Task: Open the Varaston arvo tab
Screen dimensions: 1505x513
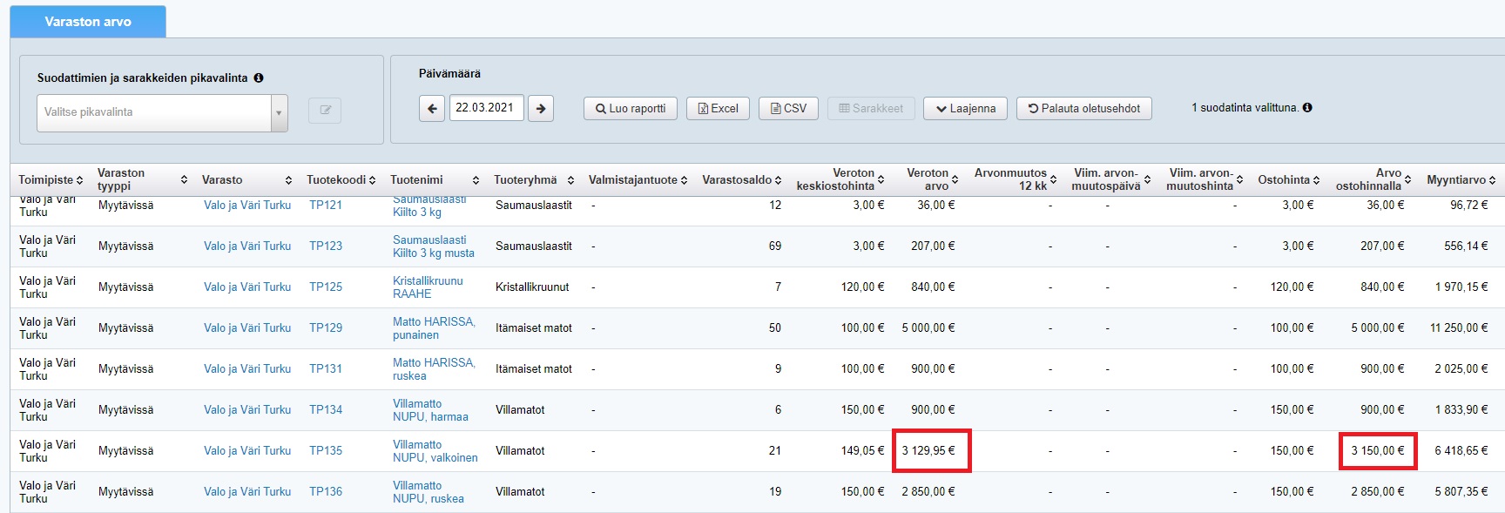Action: pyautogui.click(x=88, y=22)
